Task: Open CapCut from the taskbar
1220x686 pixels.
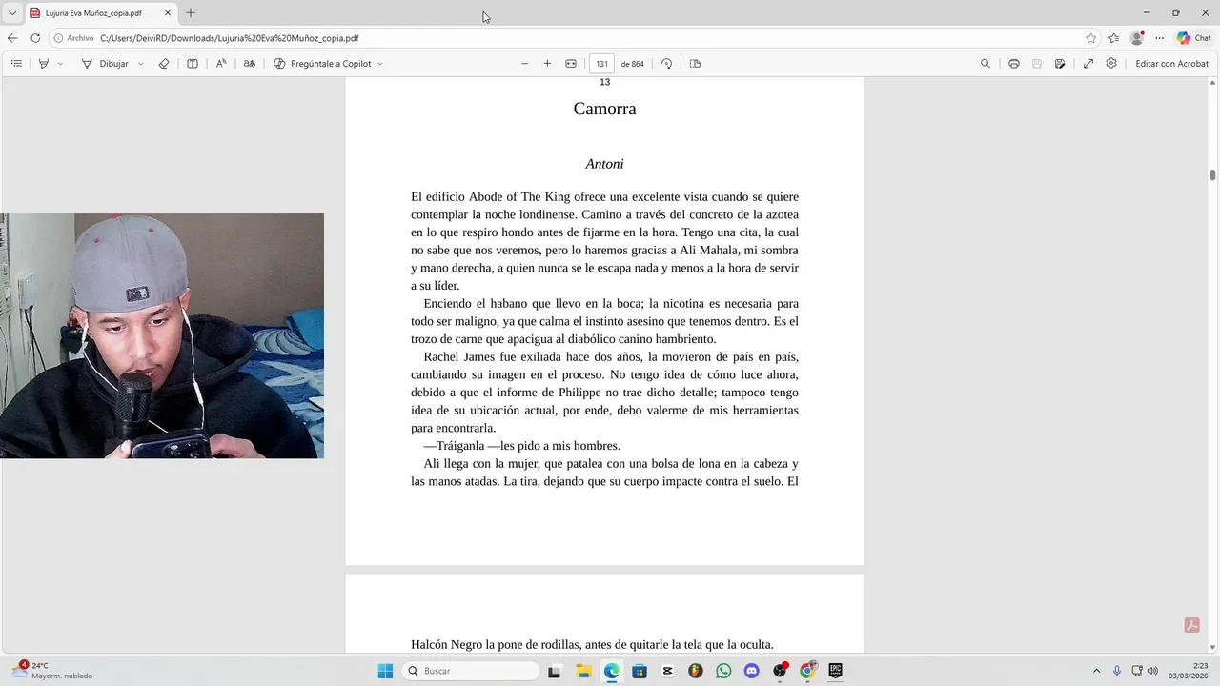Action: coord(667,671)
